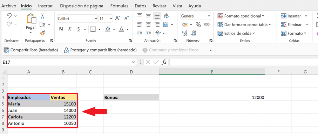Select the cell containing 12000
Image resolution: width=318 pixels, height=134 pixels.
pyautogui.click(x=212, y=98)
